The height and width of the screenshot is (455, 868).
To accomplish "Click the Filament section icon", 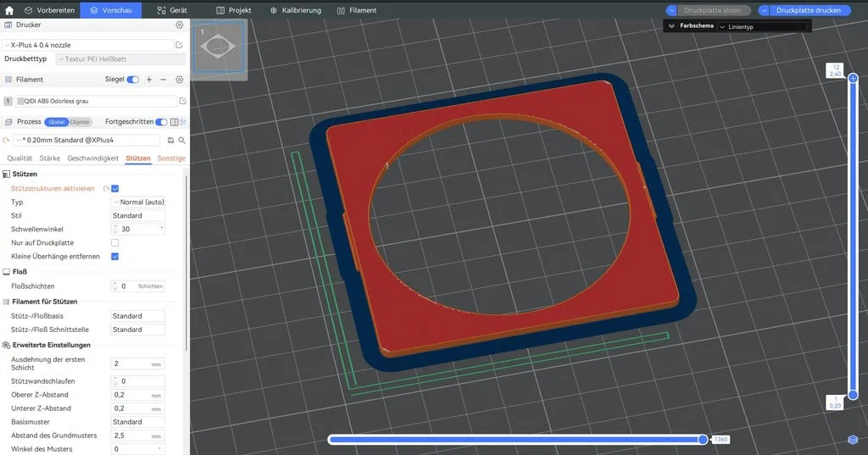I will (8, 80).
